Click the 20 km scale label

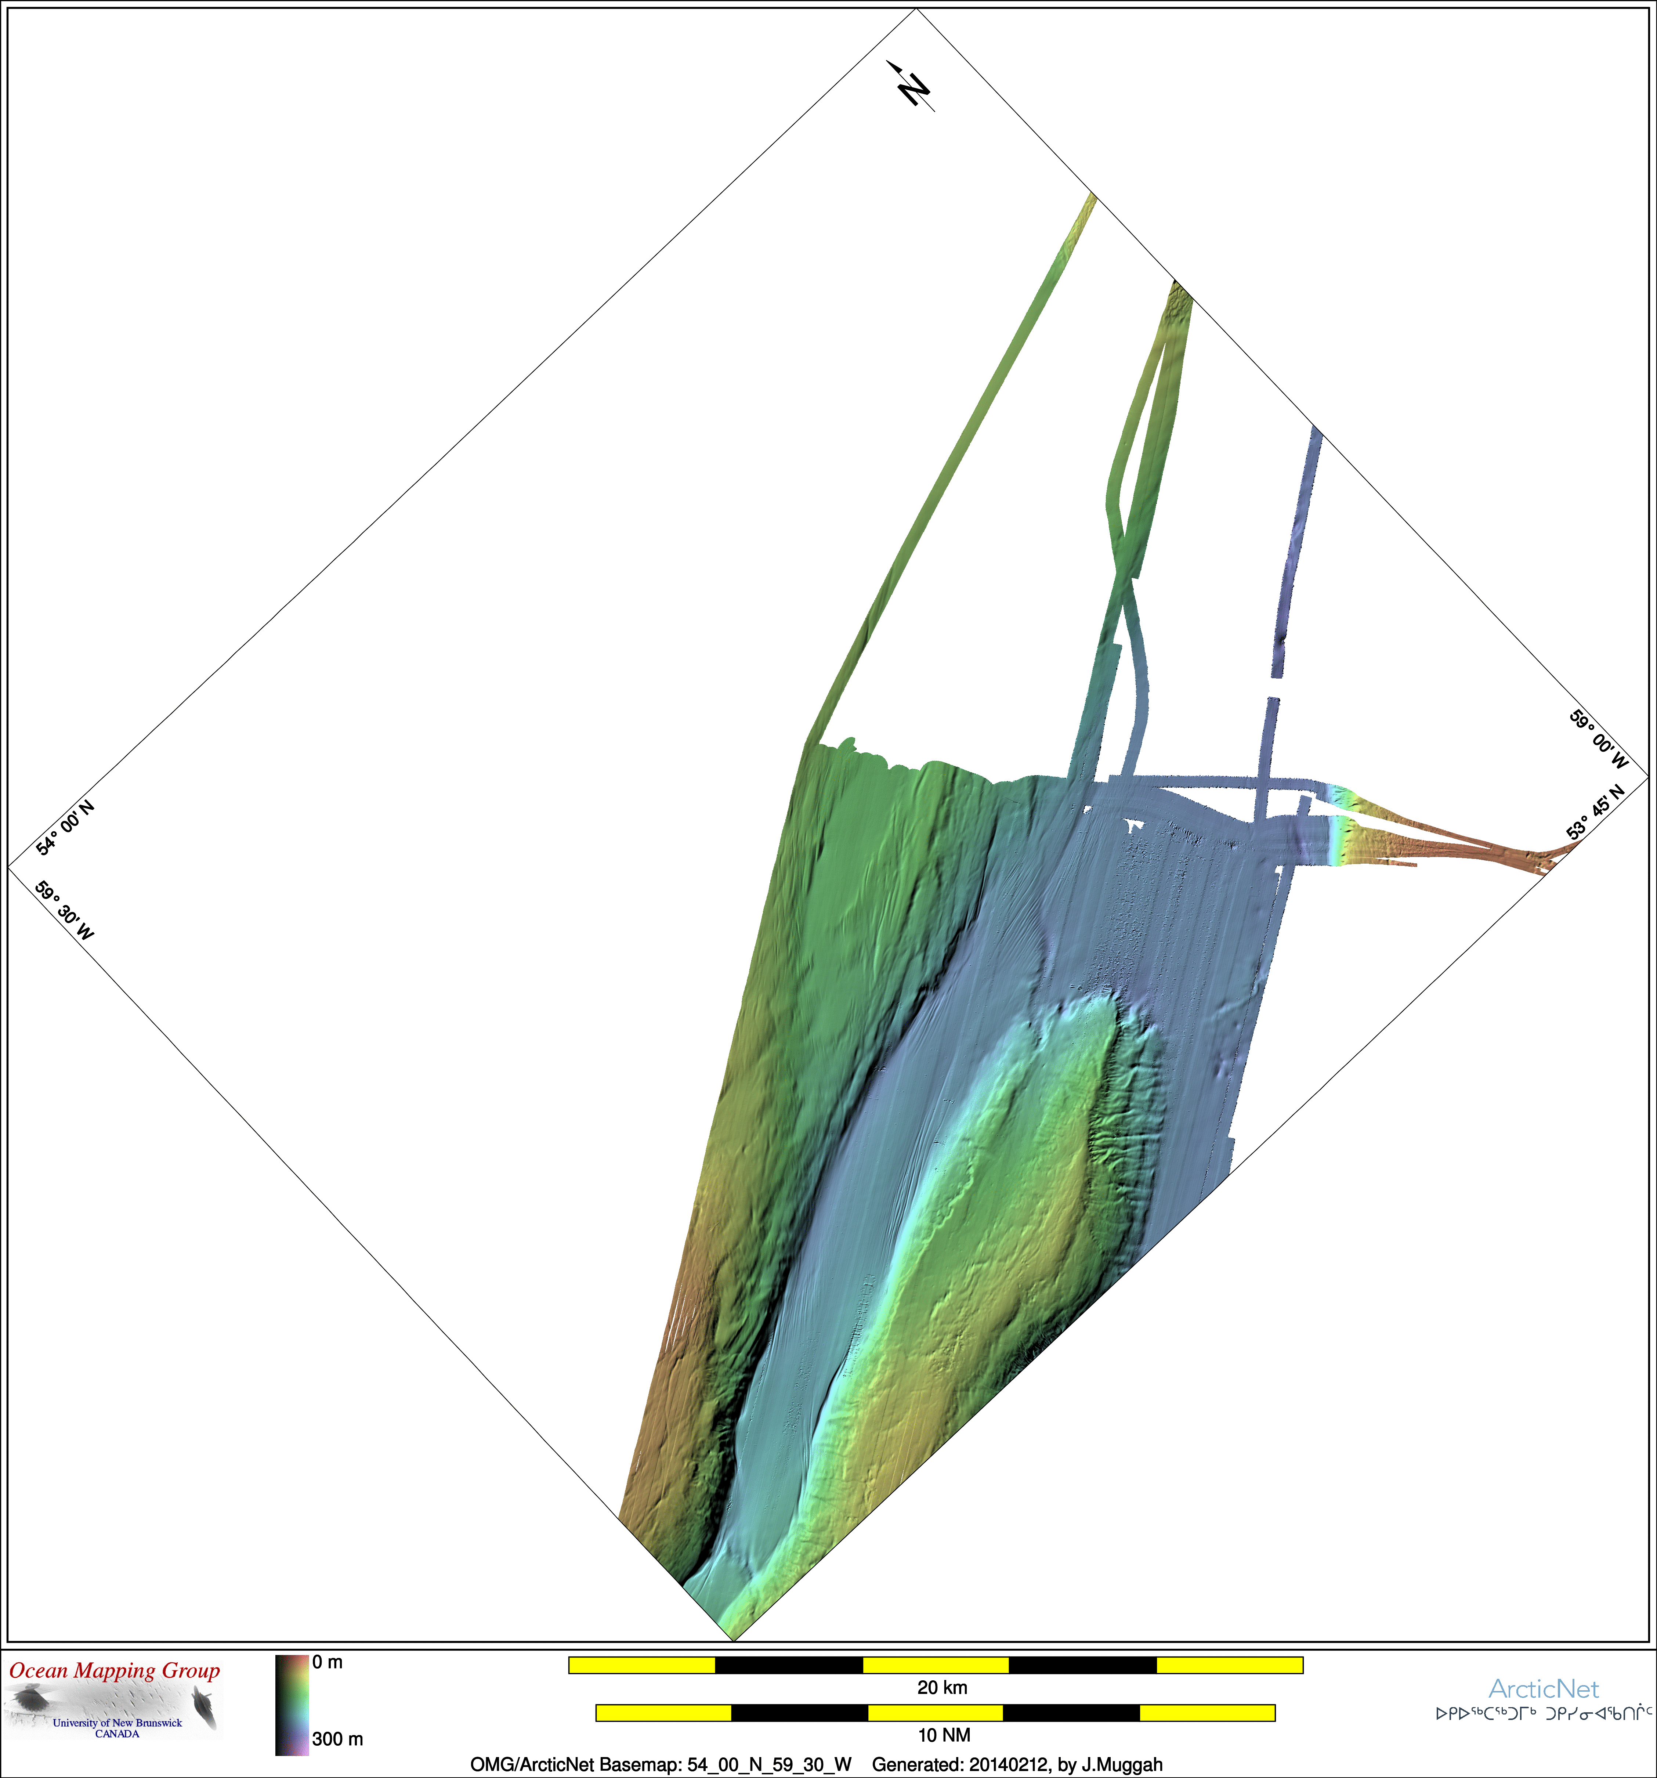[942, 1688]
